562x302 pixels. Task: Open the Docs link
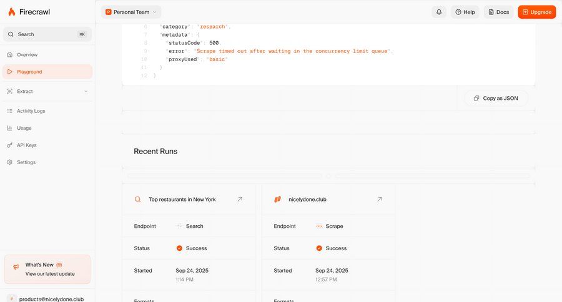click(x=498, y=12)
